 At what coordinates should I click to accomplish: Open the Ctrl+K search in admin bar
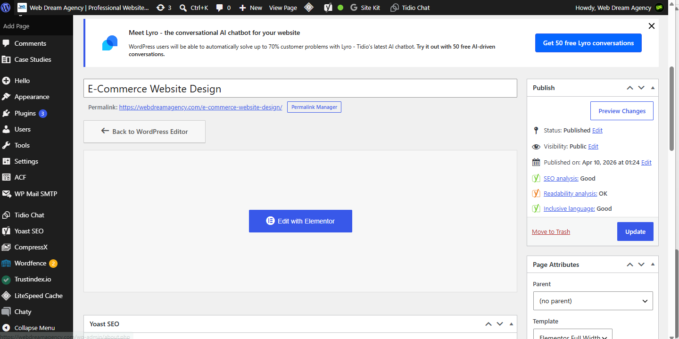pyautogui.click(x=194, y=8)
